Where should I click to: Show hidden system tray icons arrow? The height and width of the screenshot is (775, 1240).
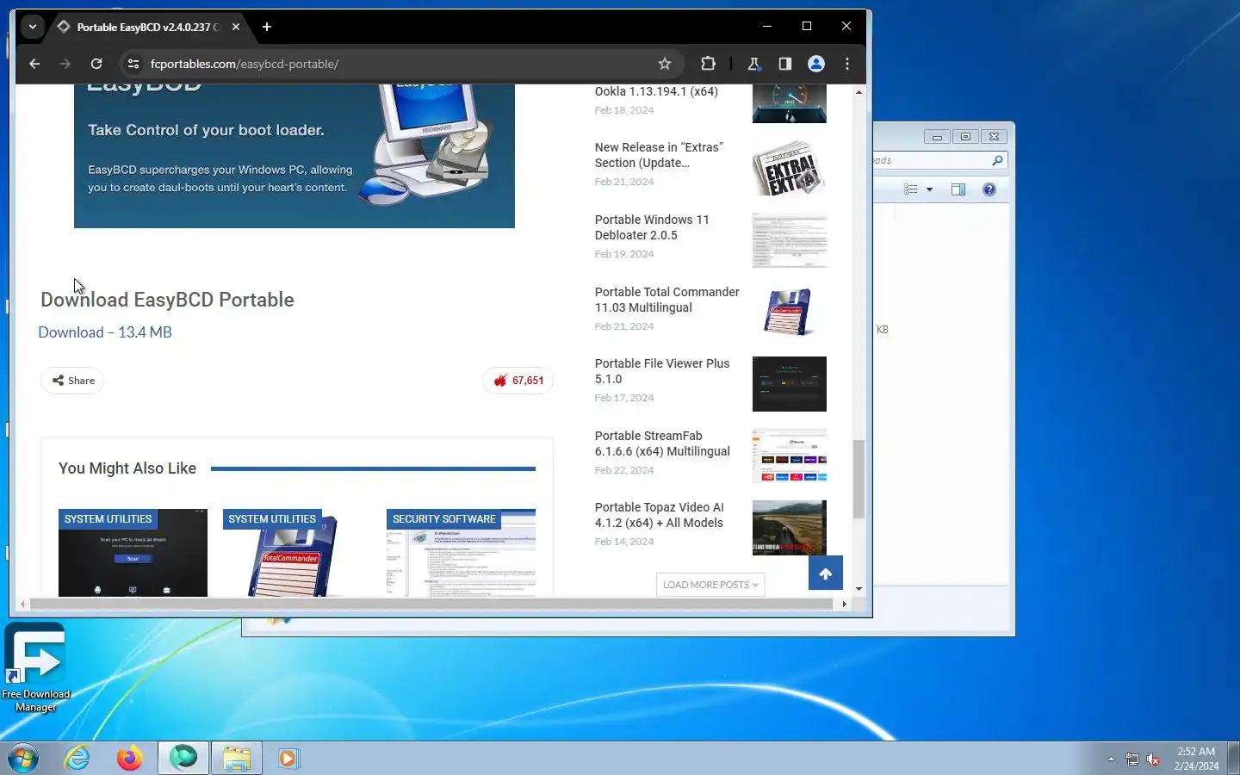coord(1111,759)
